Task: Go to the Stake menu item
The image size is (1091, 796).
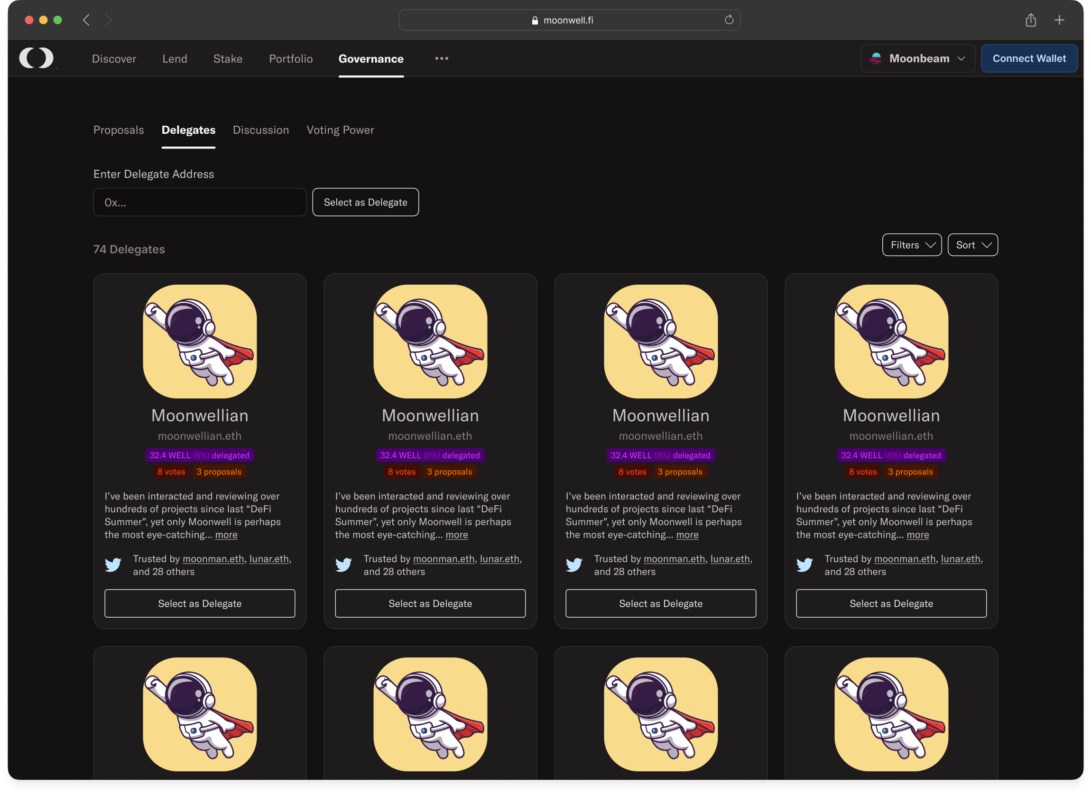Action: coord(228,59)
